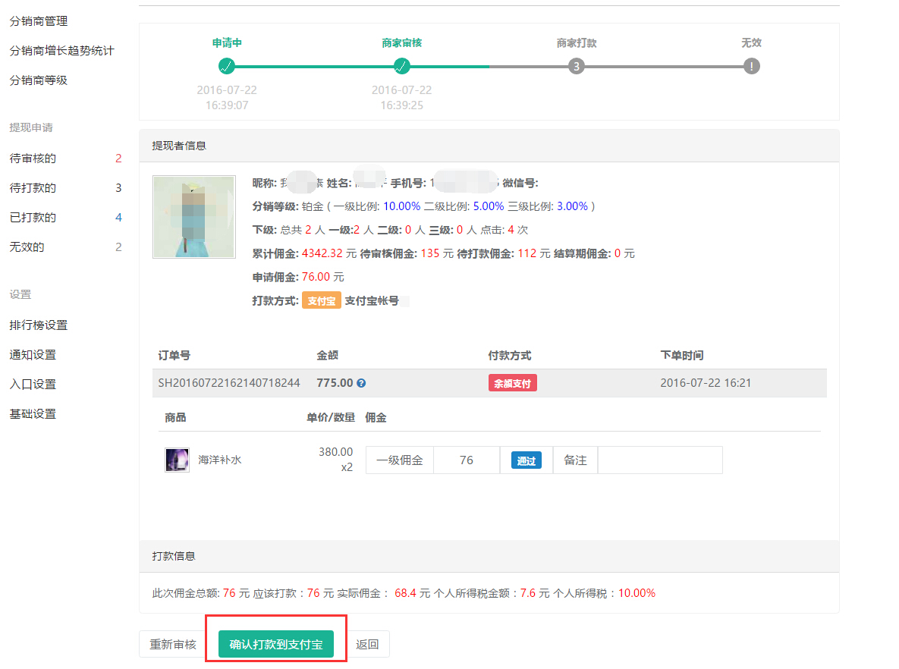Click the 申请中 step checkmark icon

tap(226, 66)
